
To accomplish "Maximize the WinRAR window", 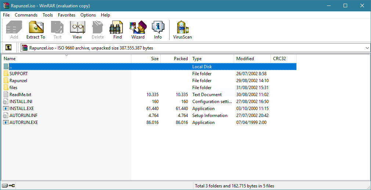I will (x=345, y=6).
